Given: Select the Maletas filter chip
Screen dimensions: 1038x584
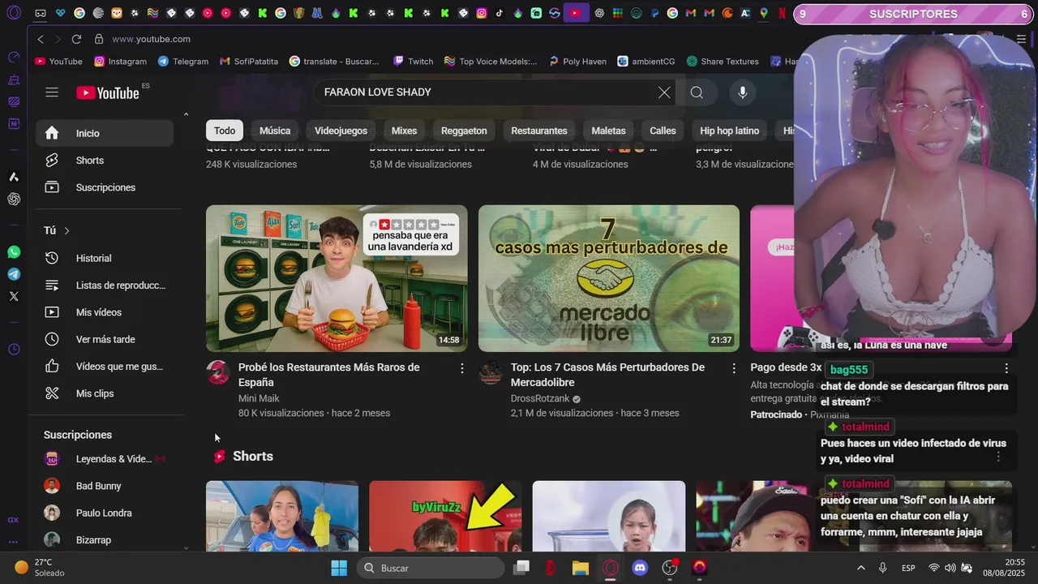Looking at the screenshot, I should (608, 131).
